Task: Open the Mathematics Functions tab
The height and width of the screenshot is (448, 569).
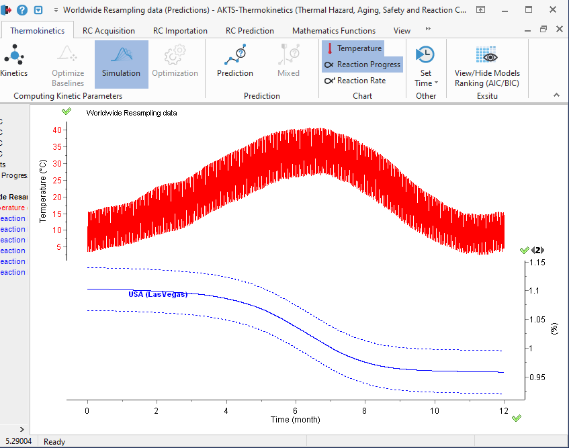Action: 333,30
